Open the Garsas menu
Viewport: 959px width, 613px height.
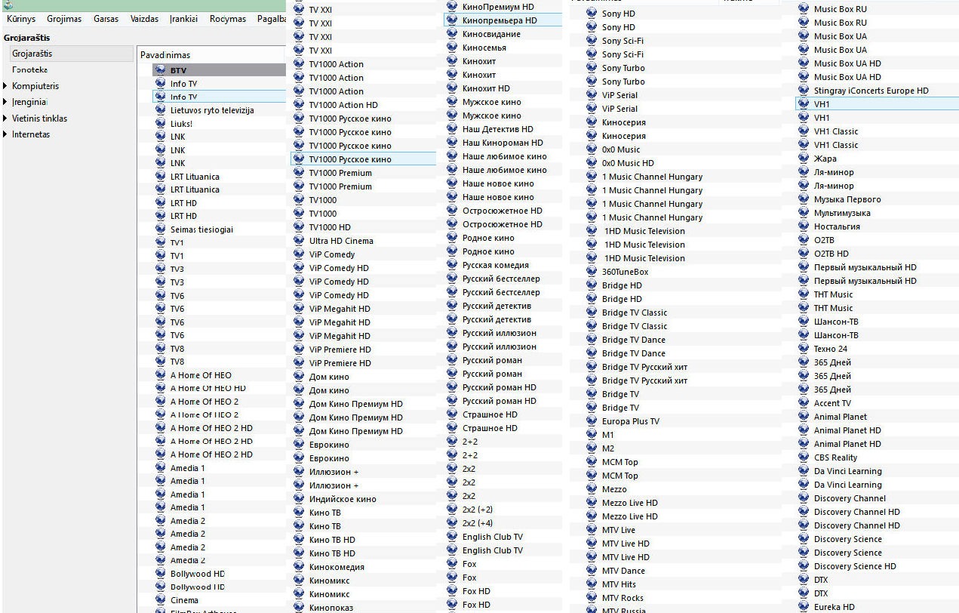tap(106, 19)
